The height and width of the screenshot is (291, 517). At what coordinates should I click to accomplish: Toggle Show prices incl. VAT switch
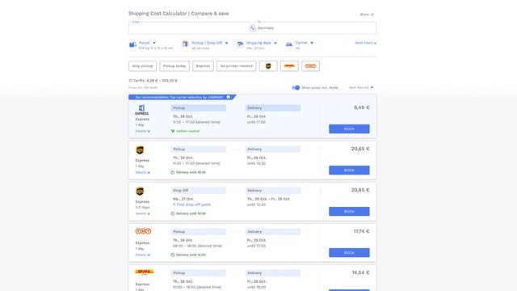point(296,88)
